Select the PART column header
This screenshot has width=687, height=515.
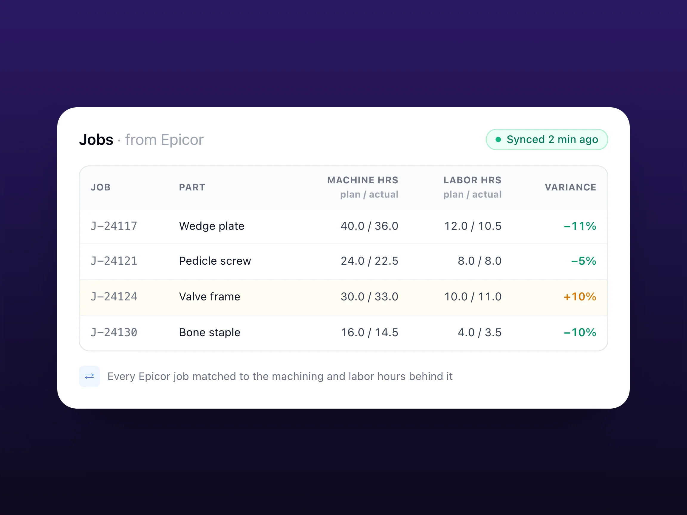[x=192, y=187]
